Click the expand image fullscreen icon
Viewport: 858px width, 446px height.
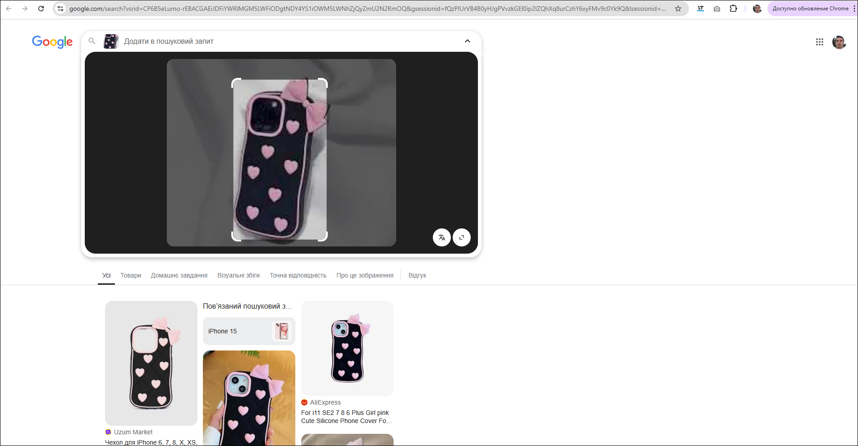[461, 237]
